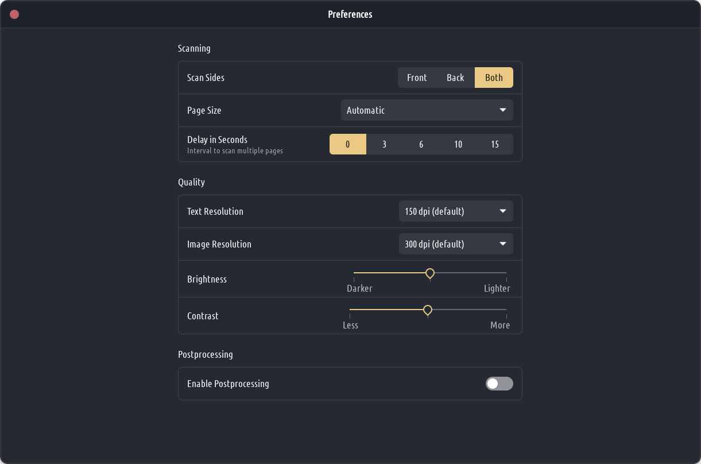Choose Both scan sides option

coord(494,78)
